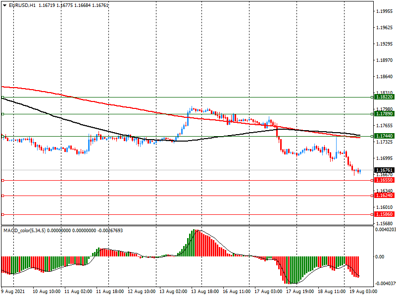The height and width of the screenshot is (297, 396).
Task: Click the 9 Aug 2021 time axis label
Action: click(13, 292)
